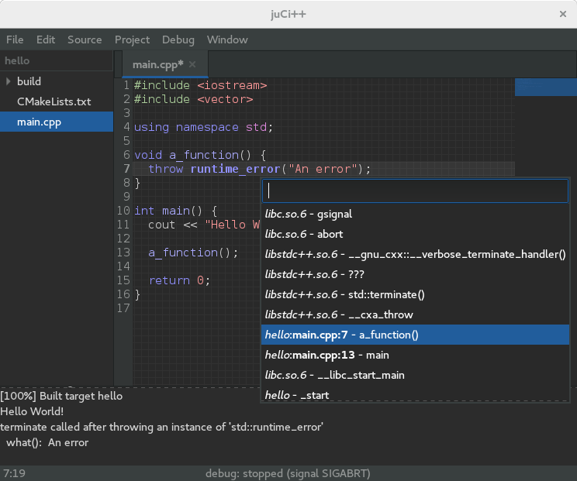Open the Window menu
The image size is (577, 481).
point(227,40)
